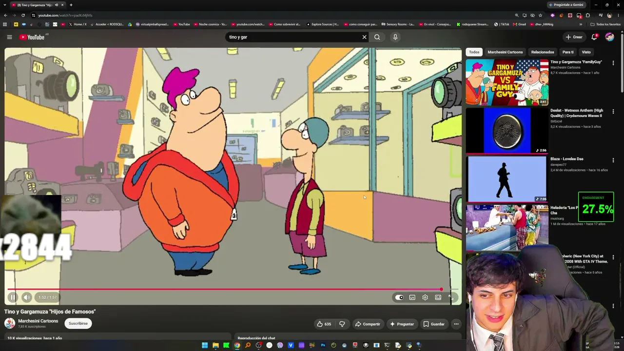Open the apps grid in bookmarks bar

click(5, 24)
